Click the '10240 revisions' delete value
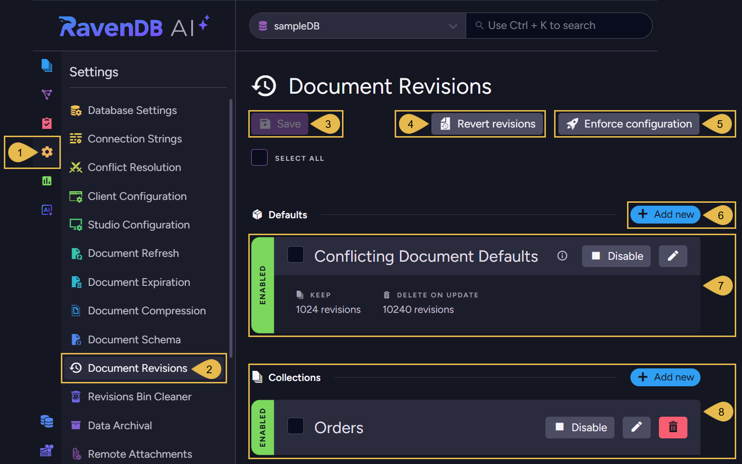The width and height of the screenshot is (742, 464). pos(418,309)
